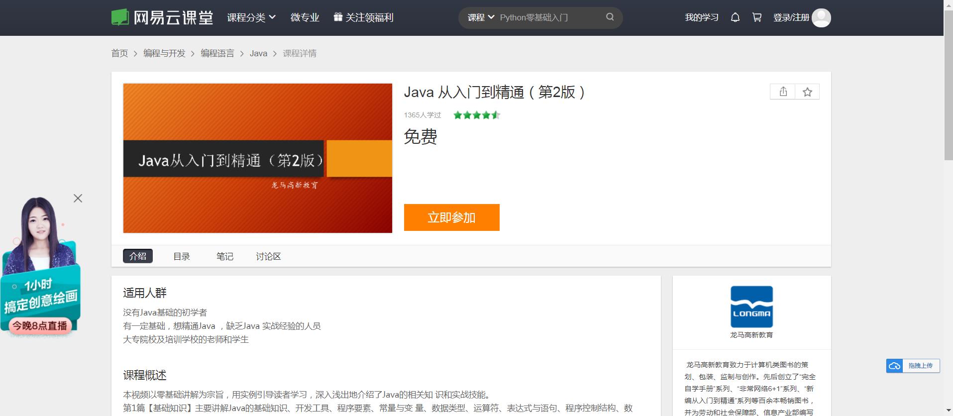
Task: Click the gift icon beside 关注领福利
Action: pos(338,17)
